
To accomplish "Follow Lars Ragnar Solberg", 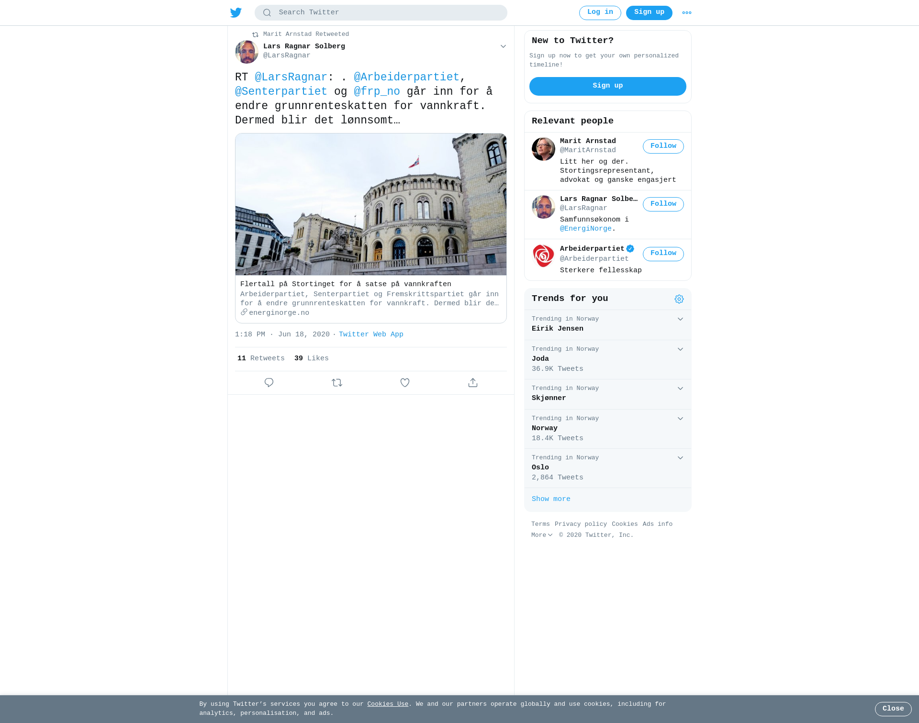I will click(x=663, y=204).
